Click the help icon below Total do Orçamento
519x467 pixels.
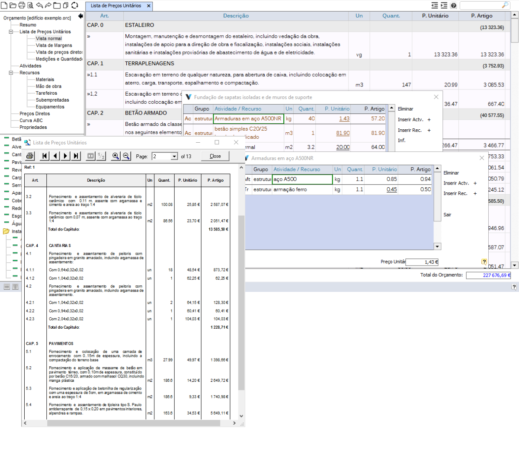click(x=514, y=287)
